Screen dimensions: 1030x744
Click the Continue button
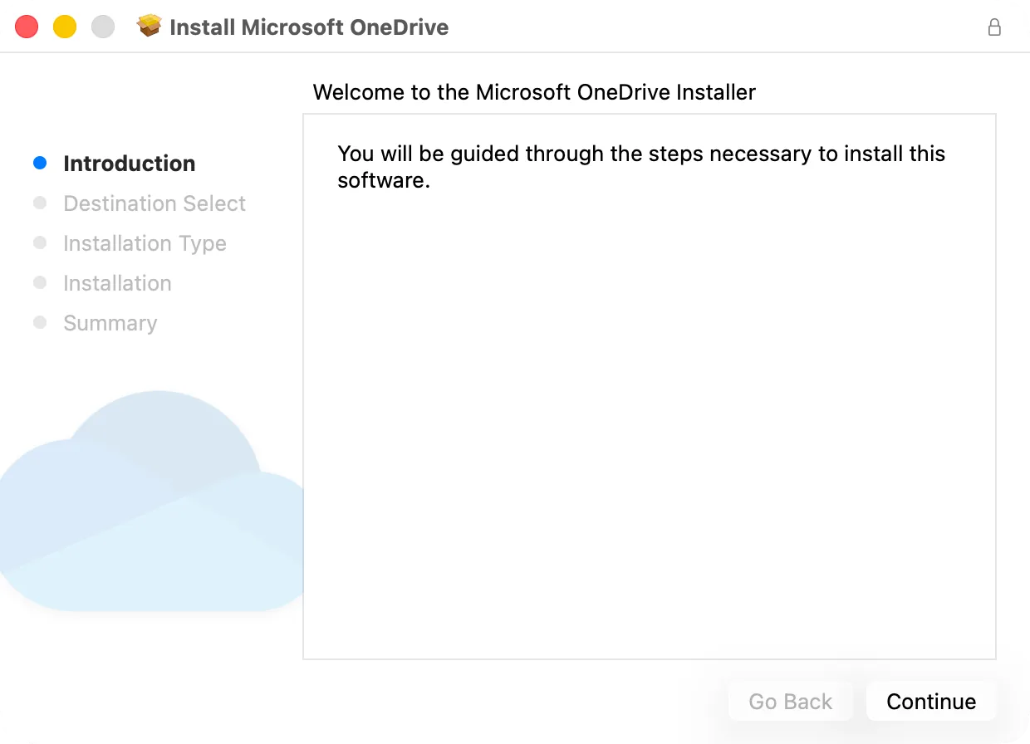point(930,702)
